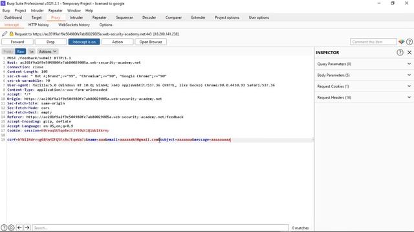Open the Intruder menu

(x=38, y=10)
